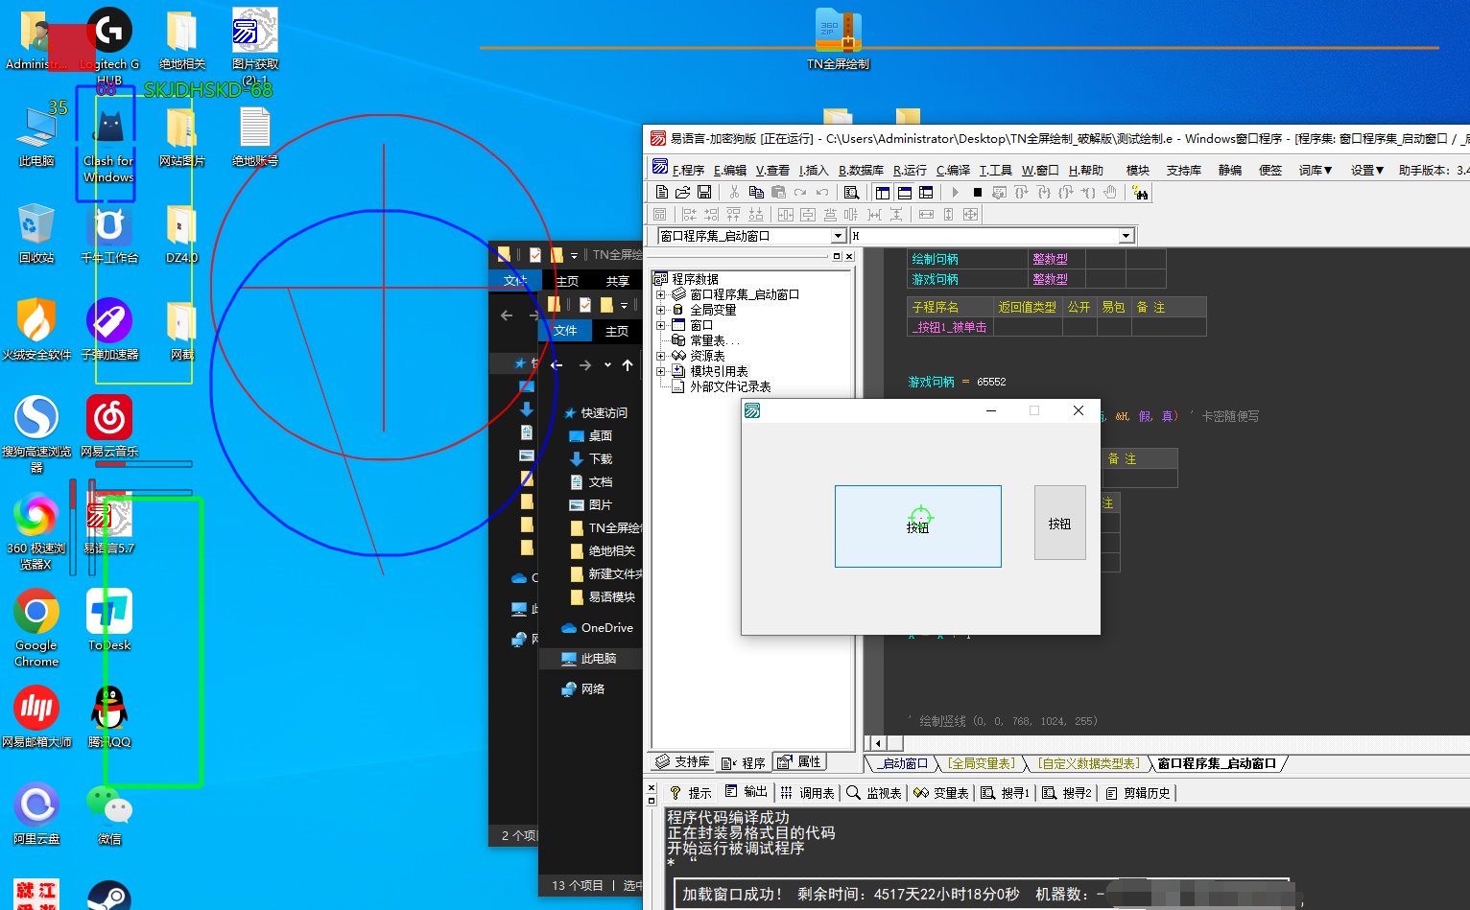The image size is (1470, 910).
Task: Expand the 全局变量 tree node
Action: tap(660, 310)
